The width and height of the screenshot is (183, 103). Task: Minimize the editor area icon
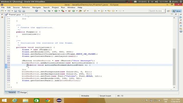click(x=172, y=14)
